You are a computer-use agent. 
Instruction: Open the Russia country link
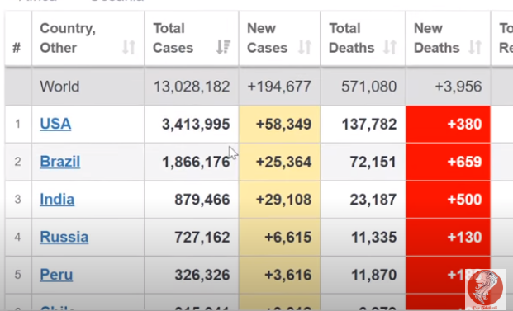(64, 237)
